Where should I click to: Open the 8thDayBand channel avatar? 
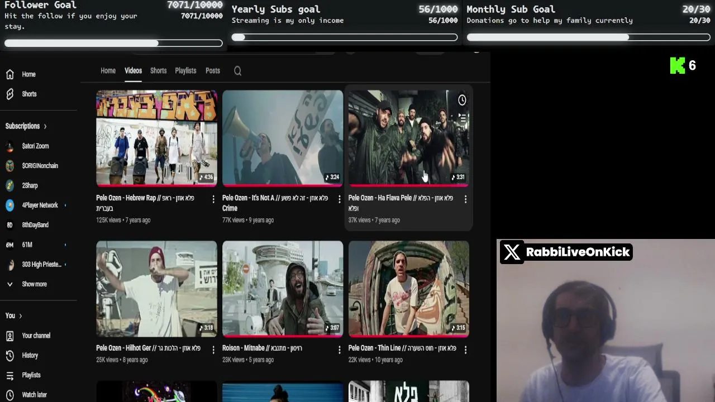tap(9, 225)
